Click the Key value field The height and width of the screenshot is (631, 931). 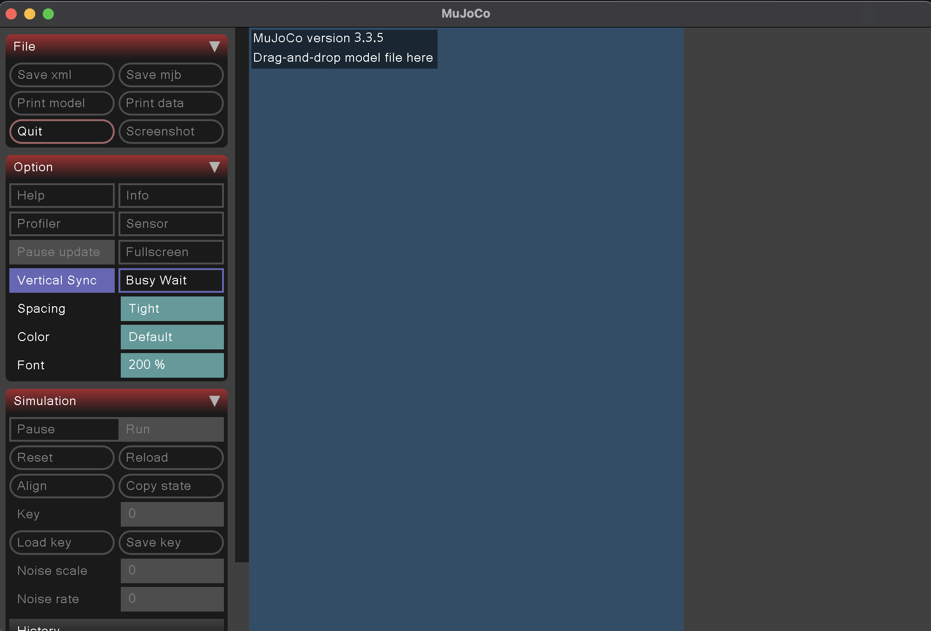(x=172, y=514)
